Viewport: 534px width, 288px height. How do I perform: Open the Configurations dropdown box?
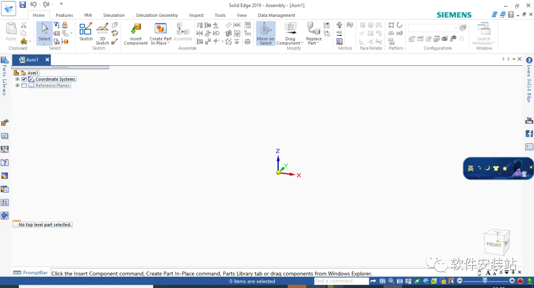pos(433,28)
